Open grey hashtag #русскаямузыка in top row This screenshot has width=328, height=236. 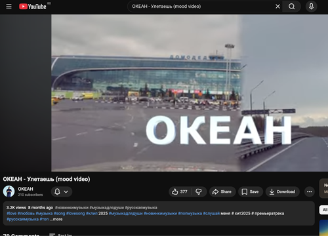click(x=141, y=208)
